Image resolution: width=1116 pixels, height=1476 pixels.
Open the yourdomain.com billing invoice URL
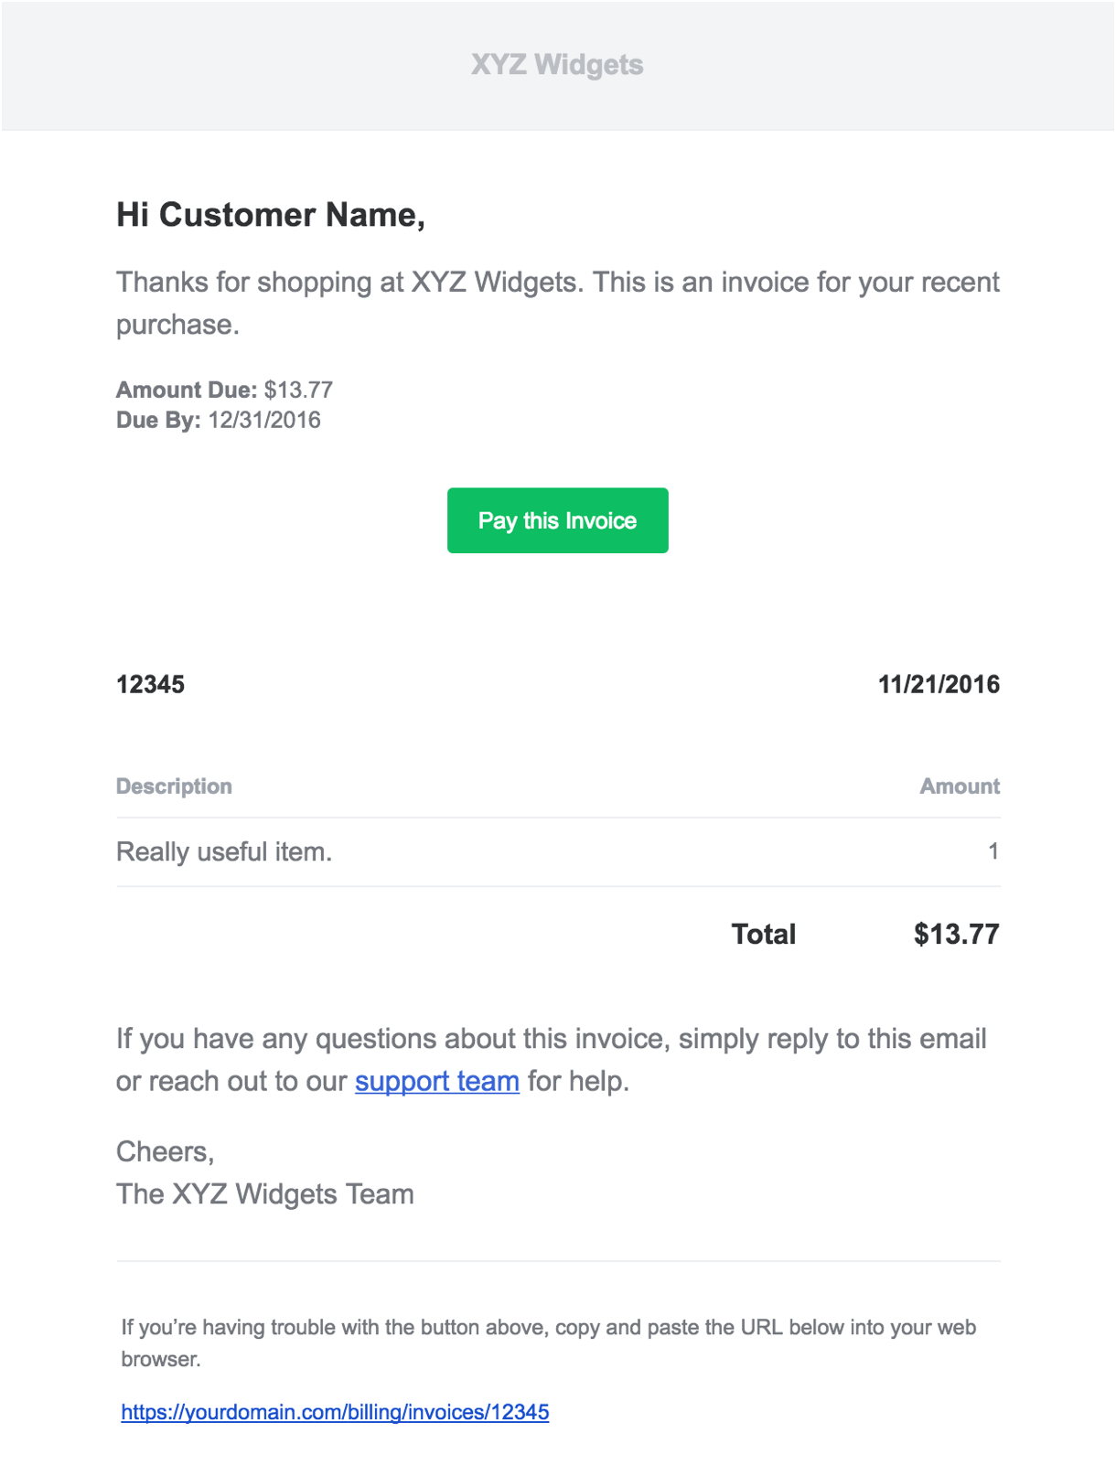click(335, 1412)
